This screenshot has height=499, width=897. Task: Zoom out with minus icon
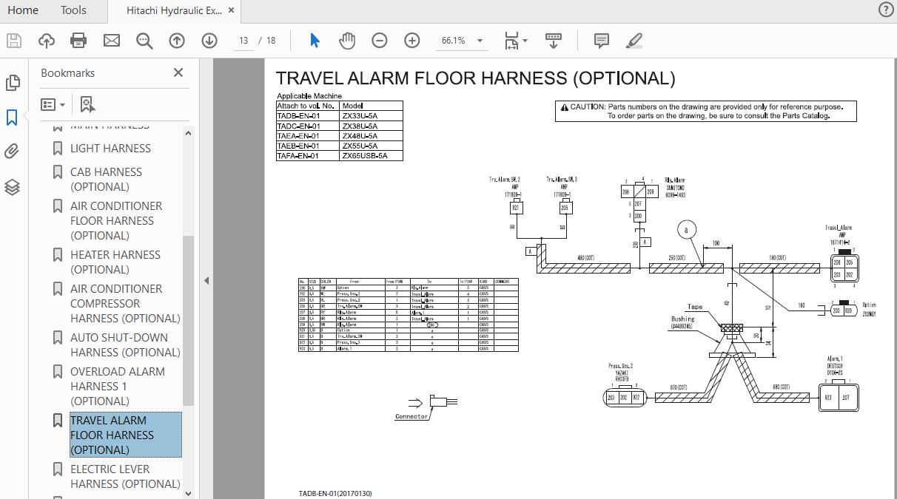click(x=380, y=41)
